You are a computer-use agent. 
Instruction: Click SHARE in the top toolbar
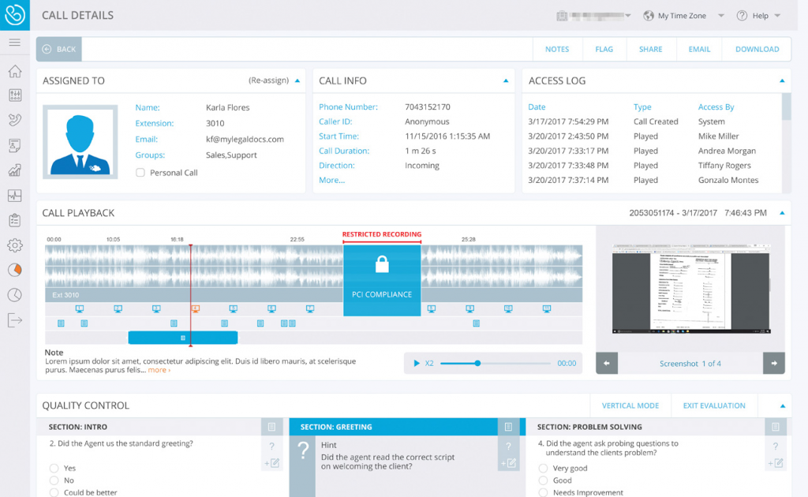click(x=650, y=49)
